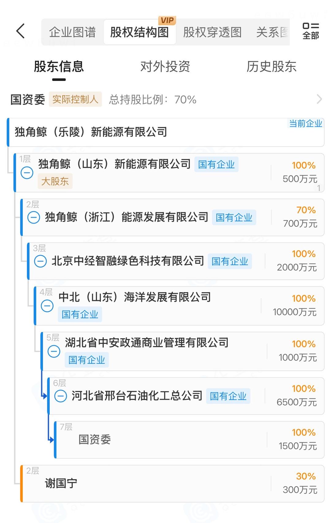Switch to the 对外投资 tab
Image resolution: width=331 pixels, height=523 pixels.
(165, 67)
